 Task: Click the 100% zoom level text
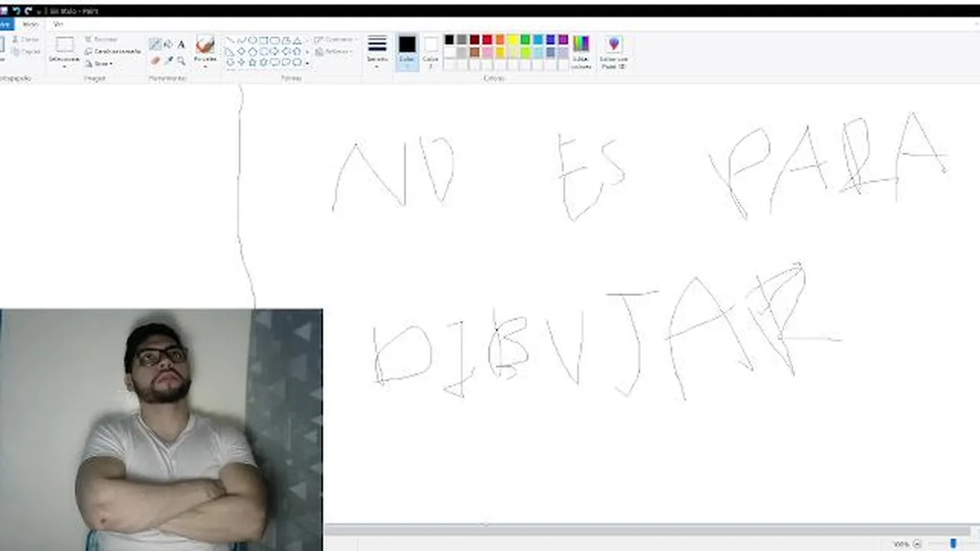pyautogui.click(x=901, y=544)
